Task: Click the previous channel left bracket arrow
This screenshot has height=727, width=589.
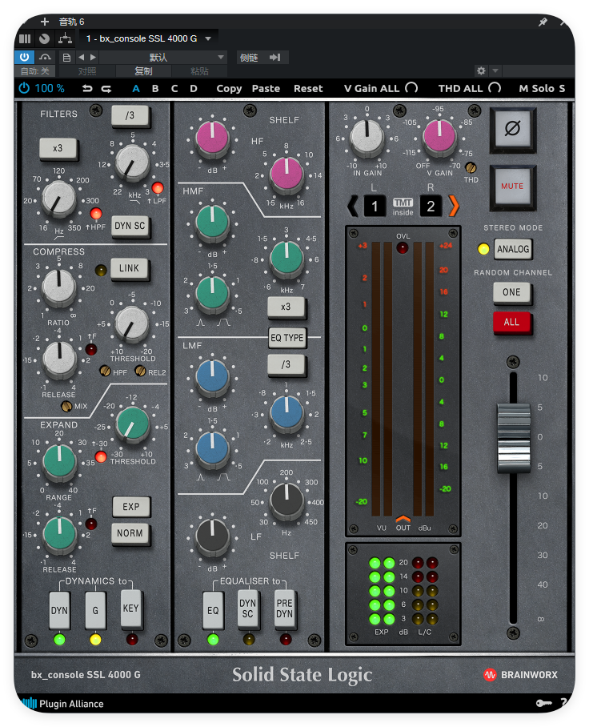Action: pyautogui.click(x=353, y=206)
